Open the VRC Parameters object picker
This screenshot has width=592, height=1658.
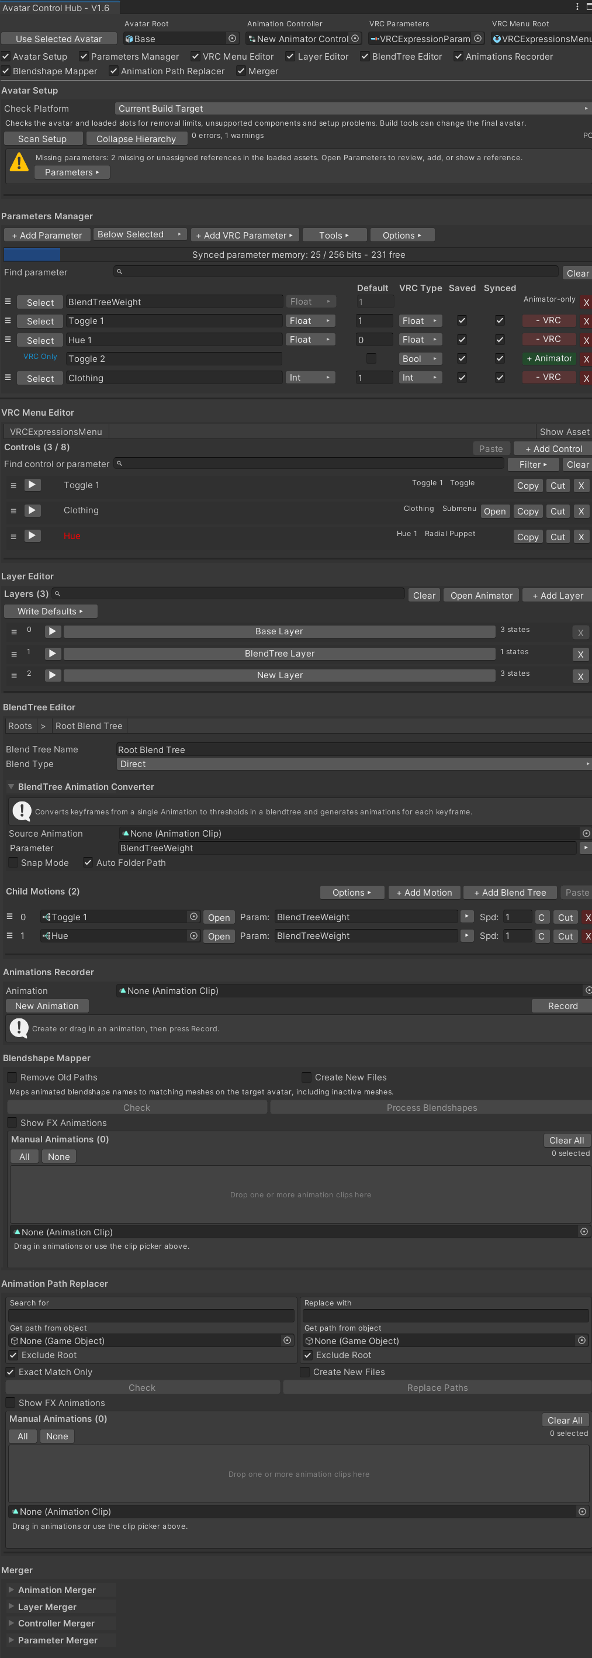pyautogui.click(x=477, y=39)
